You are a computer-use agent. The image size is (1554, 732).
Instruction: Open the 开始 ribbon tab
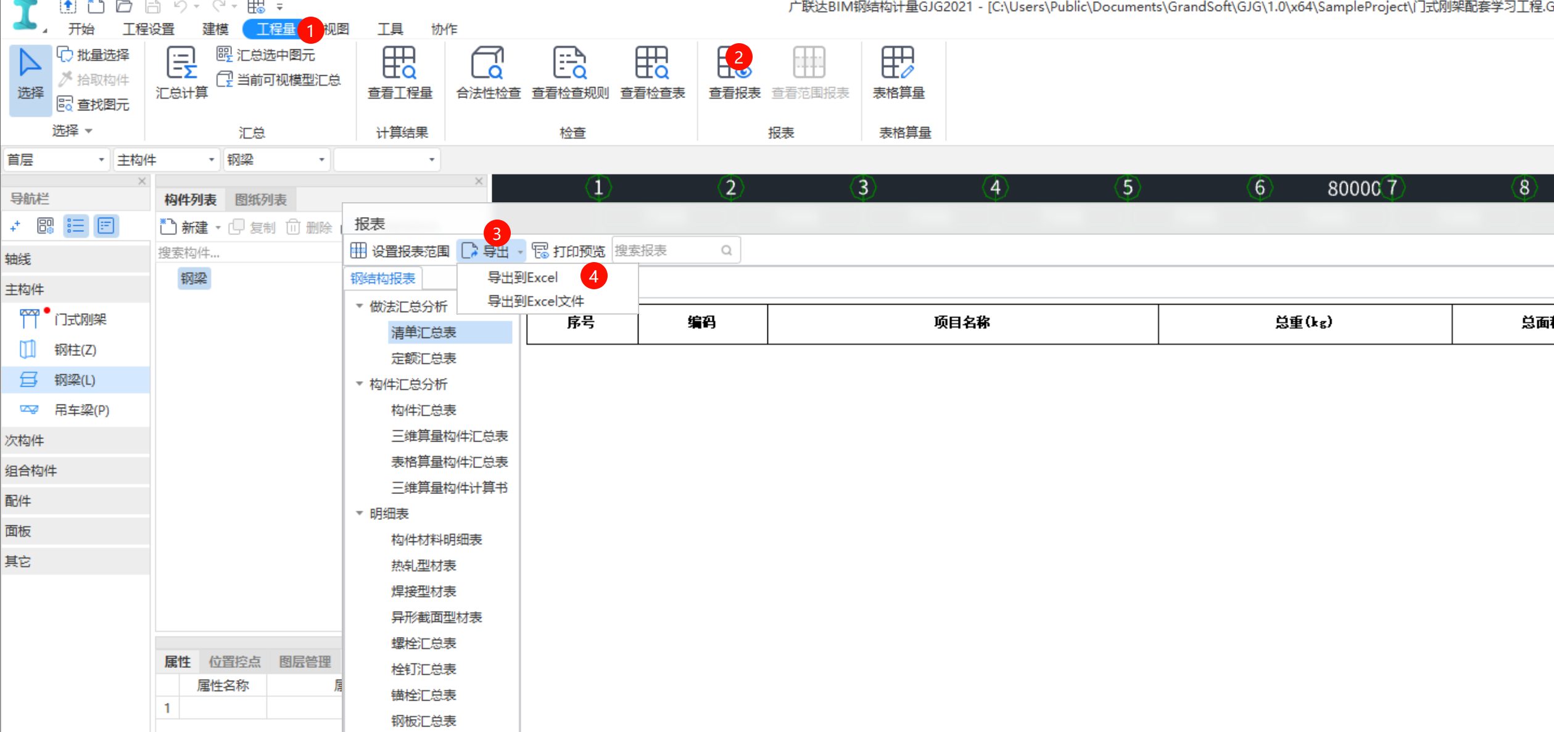(81, 29)
